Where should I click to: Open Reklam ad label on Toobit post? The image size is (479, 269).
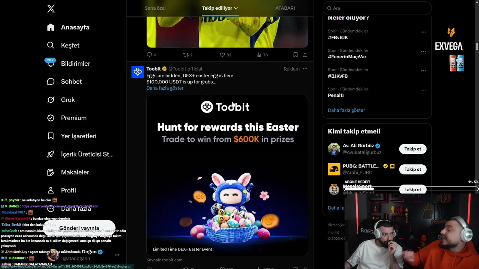pos(292,69)
